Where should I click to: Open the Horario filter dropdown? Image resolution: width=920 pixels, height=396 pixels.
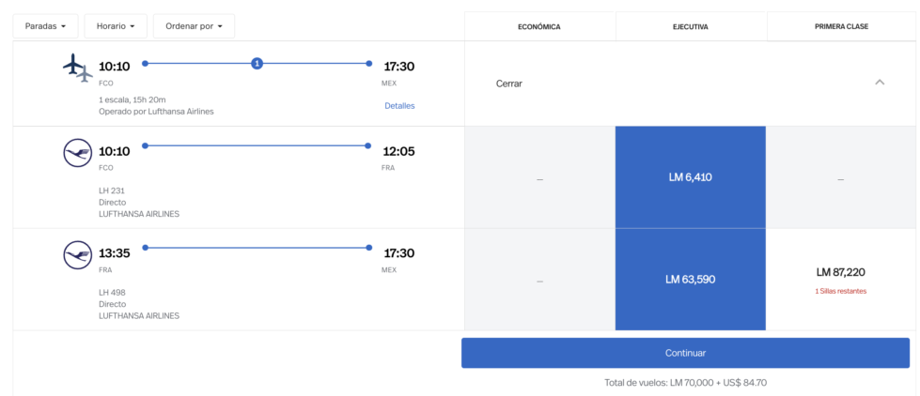pos(116,26)
